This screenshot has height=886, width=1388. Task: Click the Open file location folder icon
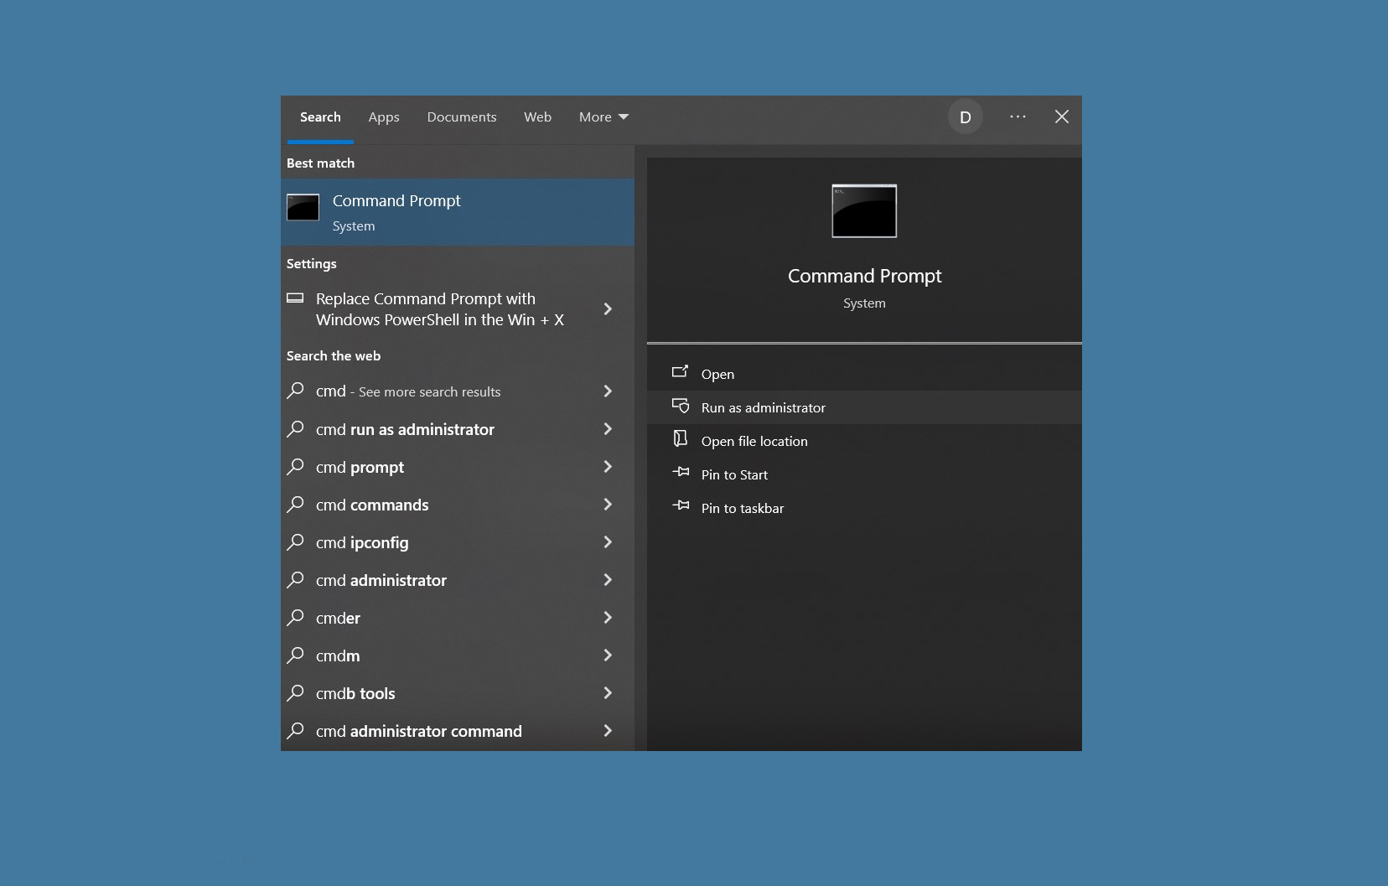click(x=680, y=438)
